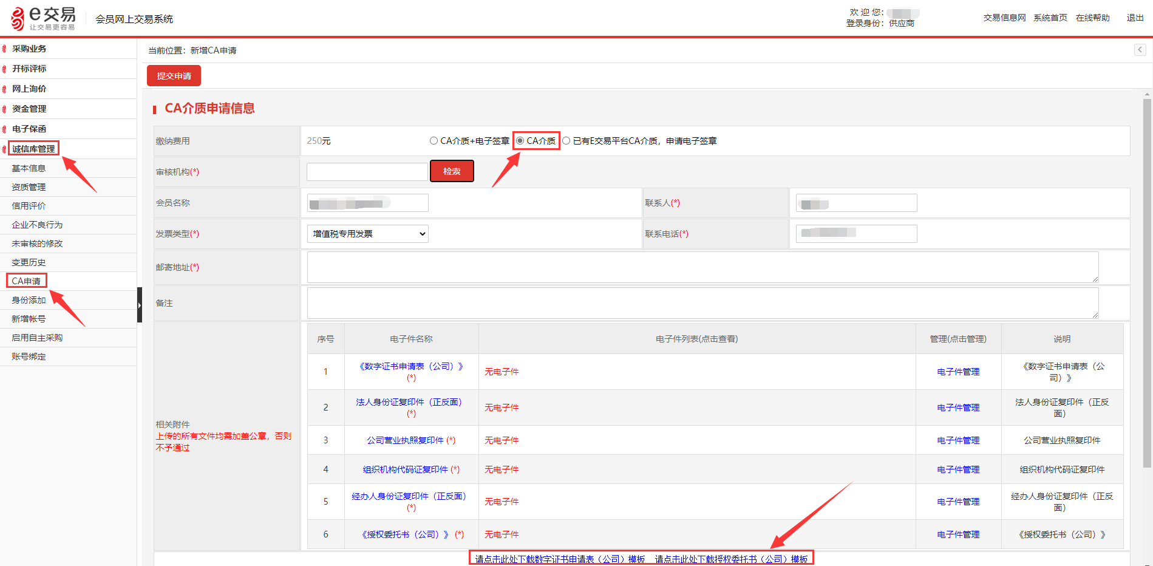Click the red icon beside 资金管理

click(x=5, y=109)
